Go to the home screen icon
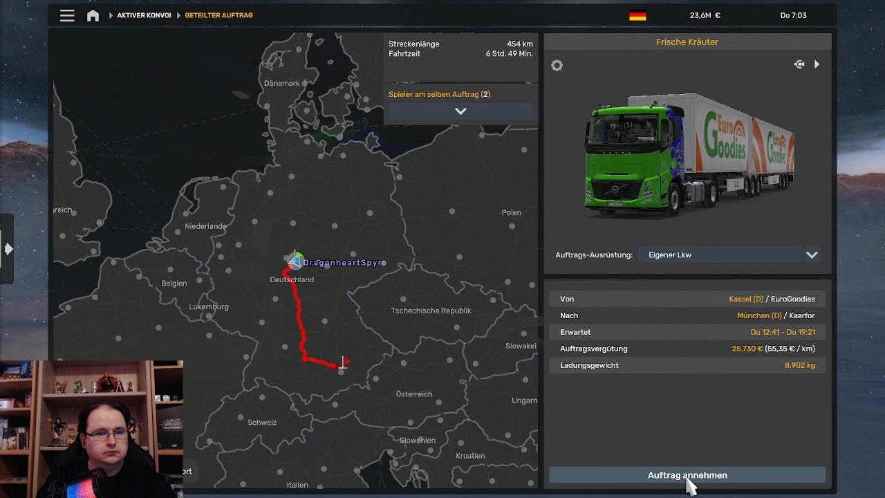The width and height of the screenshot is (885, 498). (93, 15)
